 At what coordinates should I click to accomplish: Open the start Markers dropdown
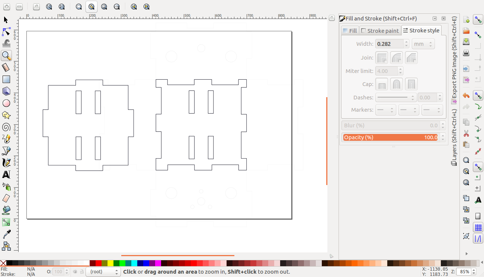[385, 110]
